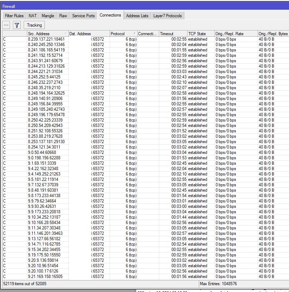The width and height of the screenshot is (289, 292).
Task: Select row with source 8.250.54.209:42943
Action: pos(146,126)
